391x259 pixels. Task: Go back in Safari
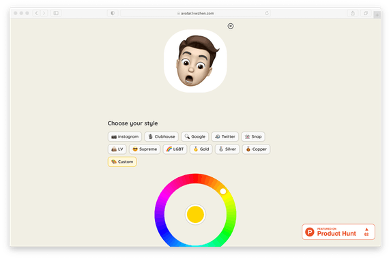coord(36,13)
